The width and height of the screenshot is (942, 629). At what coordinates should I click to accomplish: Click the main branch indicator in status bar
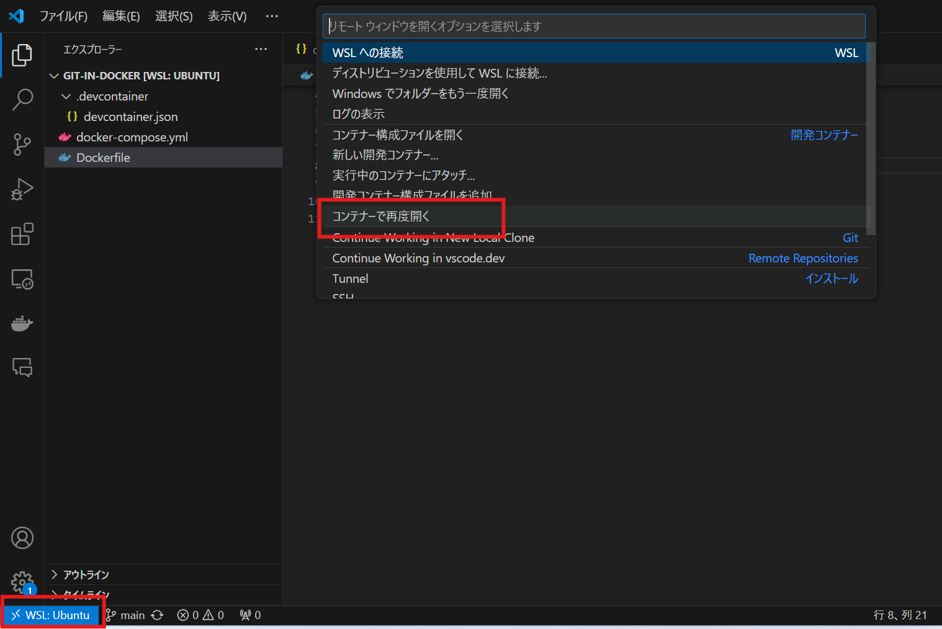point(125,615)
